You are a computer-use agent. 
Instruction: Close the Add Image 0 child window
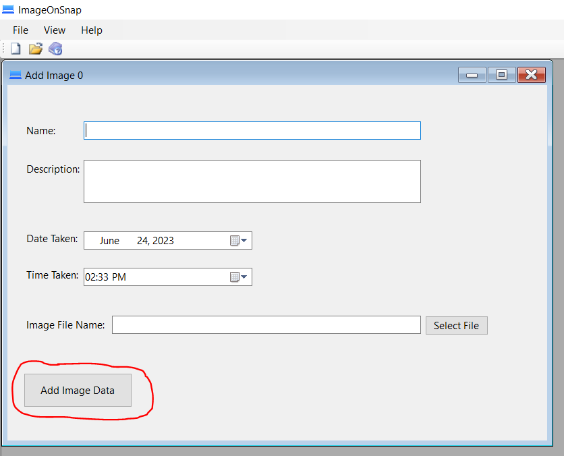pos(532,75)
